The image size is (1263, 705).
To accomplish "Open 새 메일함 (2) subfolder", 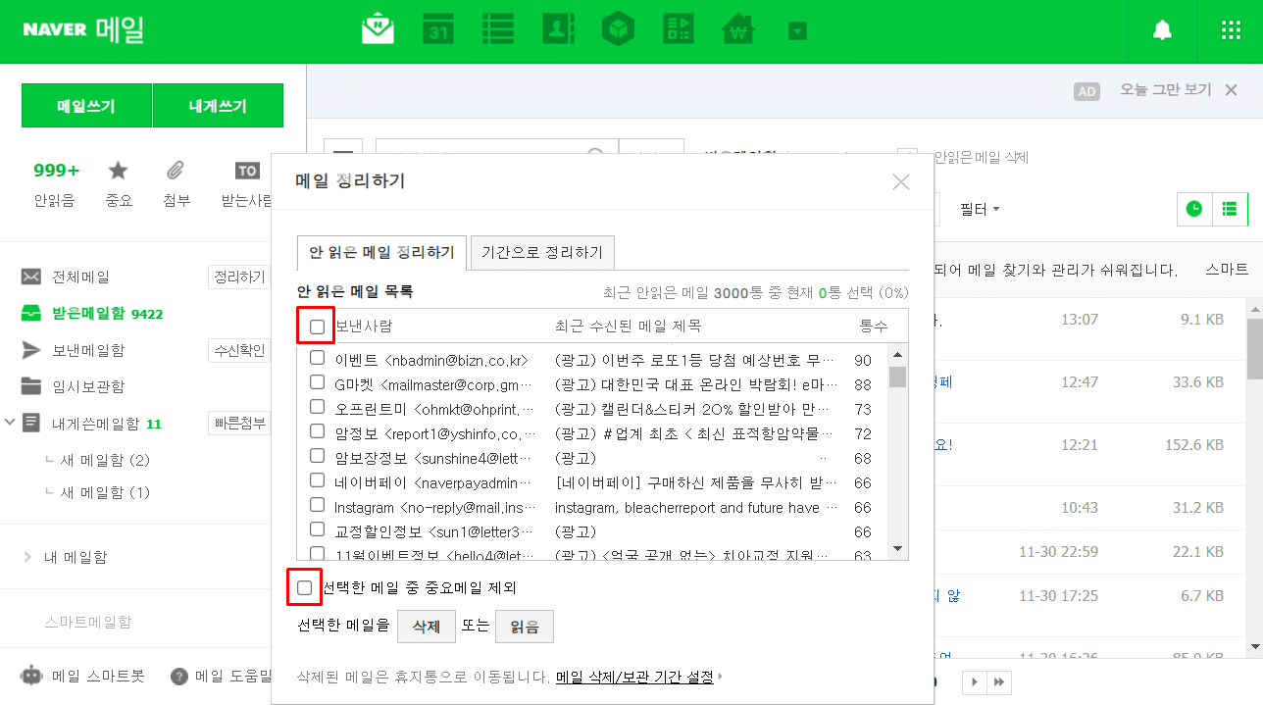I will [x=105, y=460].
